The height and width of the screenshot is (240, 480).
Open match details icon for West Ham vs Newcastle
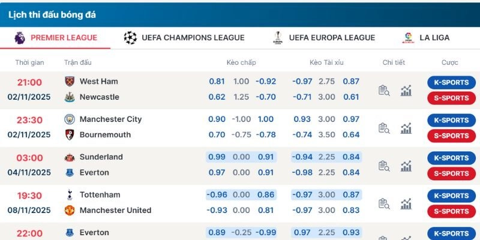tap(384, 90)
